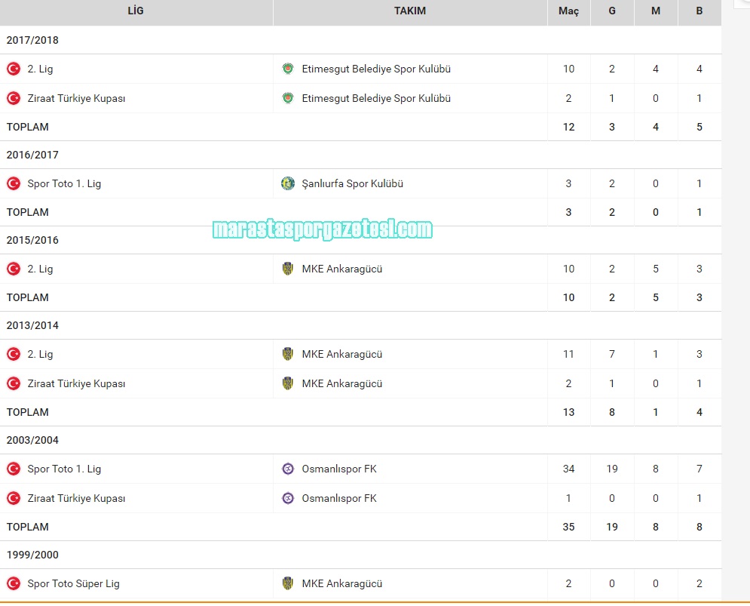Click the flag icon for 2003/2004 Ziraat Türkiye Kupası
Screen dimensions: 750x606
14,498
